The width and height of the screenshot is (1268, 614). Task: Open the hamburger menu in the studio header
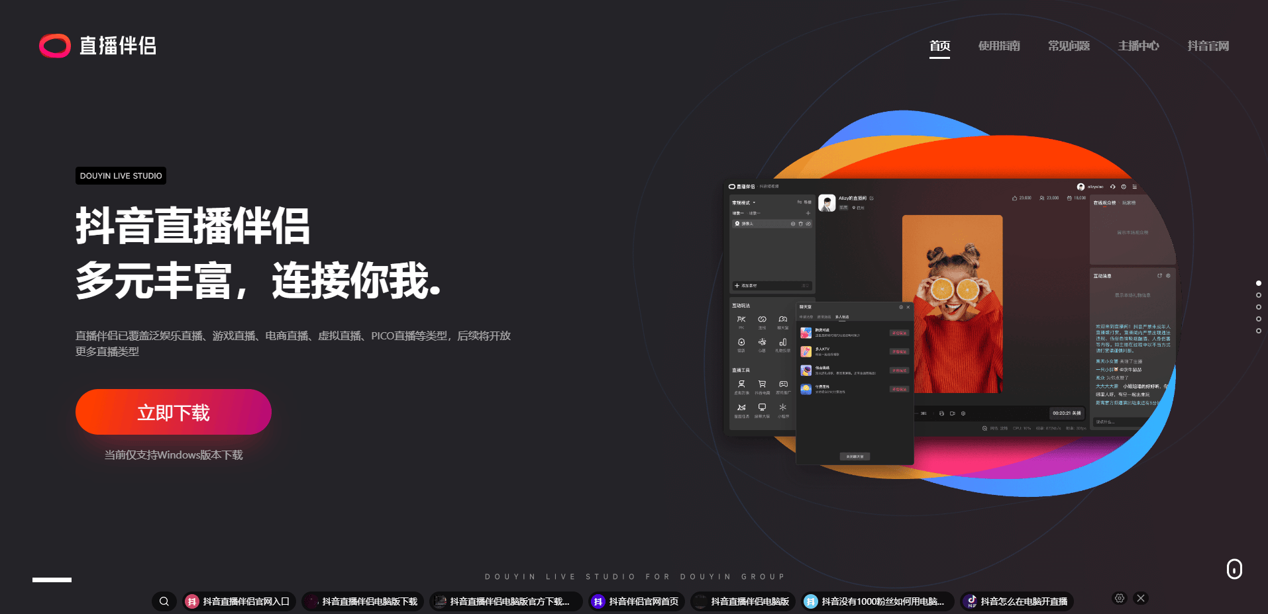[1134, 187]
